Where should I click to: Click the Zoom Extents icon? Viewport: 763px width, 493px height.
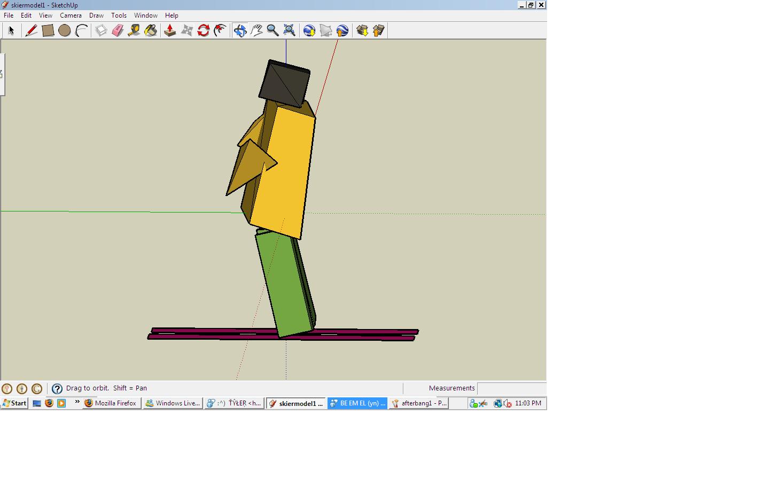[289, 30]
